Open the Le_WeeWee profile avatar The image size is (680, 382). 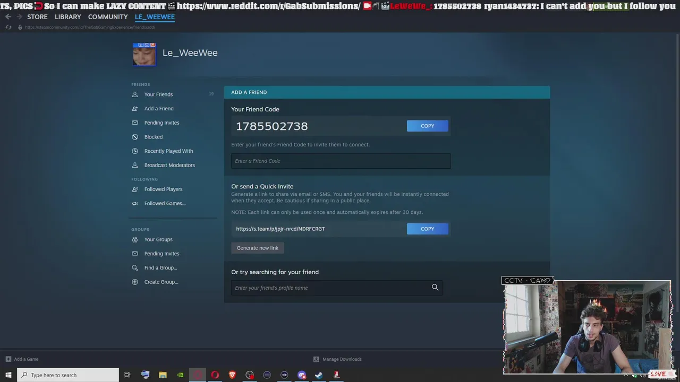coord(144,55)
